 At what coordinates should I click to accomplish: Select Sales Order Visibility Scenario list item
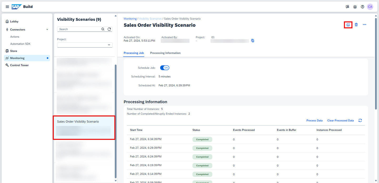[x=84, y=128]
